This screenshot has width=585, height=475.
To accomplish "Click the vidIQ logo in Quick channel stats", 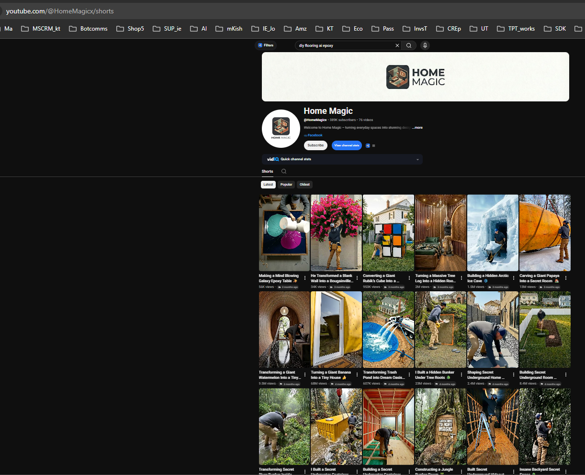I will pos(273,159).
